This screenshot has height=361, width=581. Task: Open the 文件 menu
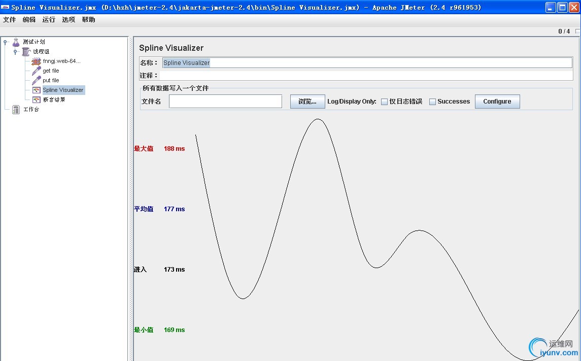9,20
